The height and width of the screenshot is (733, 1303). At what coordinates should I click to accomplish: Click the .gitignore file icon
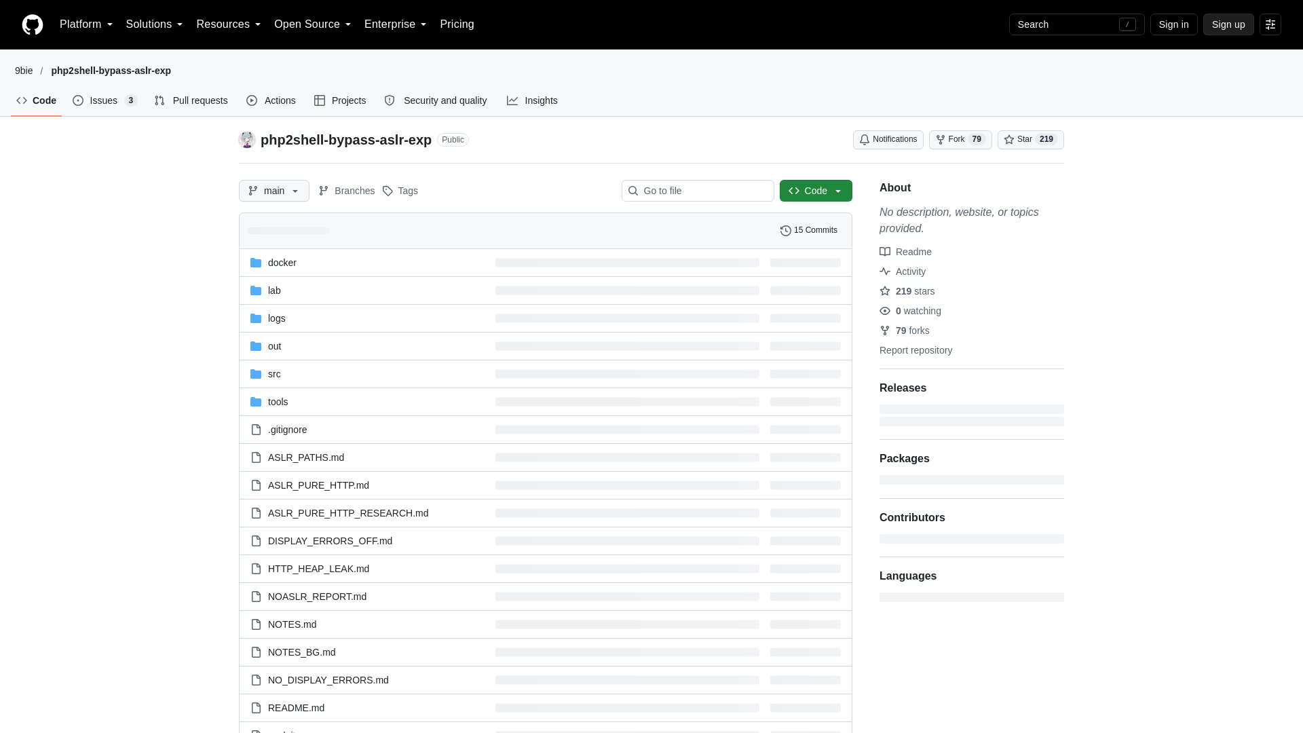click(256, 430)
